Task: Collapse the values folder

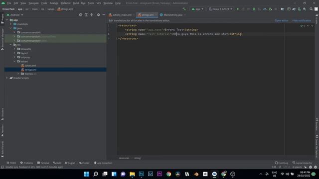Action: point(14,61)
